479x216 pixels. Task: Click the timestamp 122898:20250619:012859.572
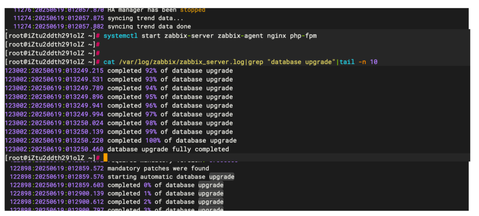(x=56, y=169)
